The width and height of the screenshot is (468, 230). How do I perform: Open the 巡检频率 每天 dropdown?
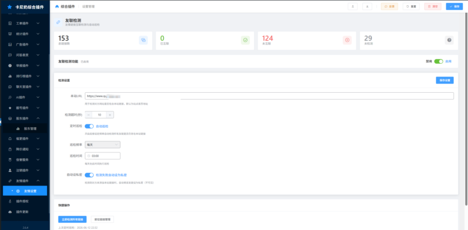(x=103, y=145)
